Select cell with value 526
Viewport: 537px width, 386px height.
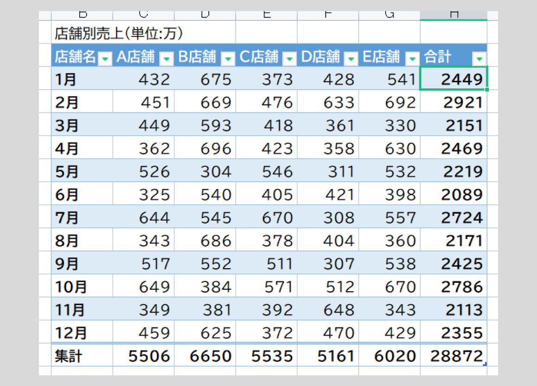point(144,171)
